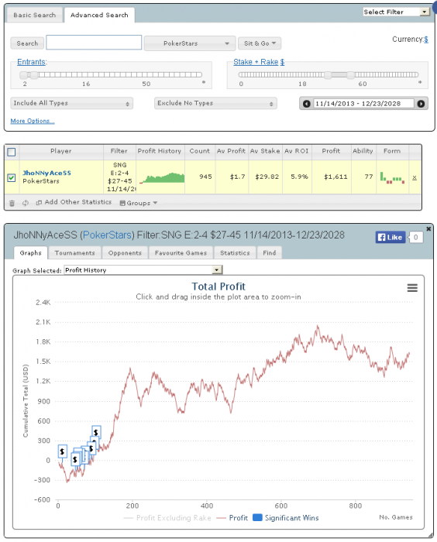Screen dimensions: 437x542
Task: Click the Search button
Action: click(27, 43)
